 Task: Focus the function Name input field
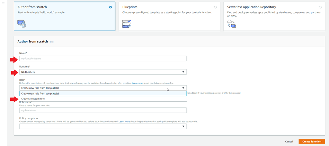pyautogui.click(x=103, y=59)
